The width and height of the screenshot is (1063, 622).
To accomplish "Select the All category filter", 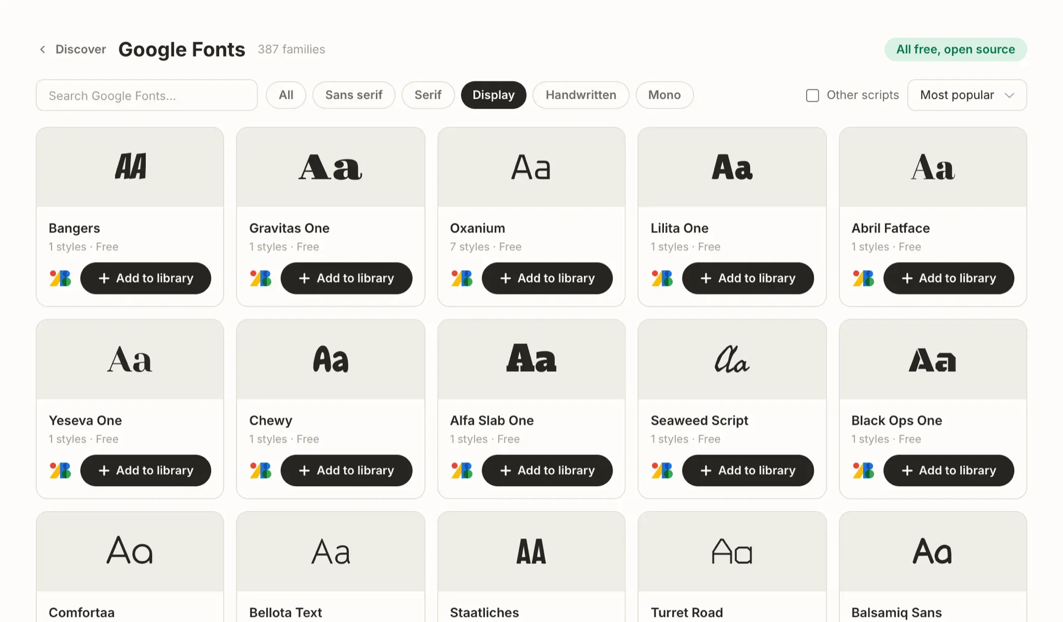I will click(286, 95).
